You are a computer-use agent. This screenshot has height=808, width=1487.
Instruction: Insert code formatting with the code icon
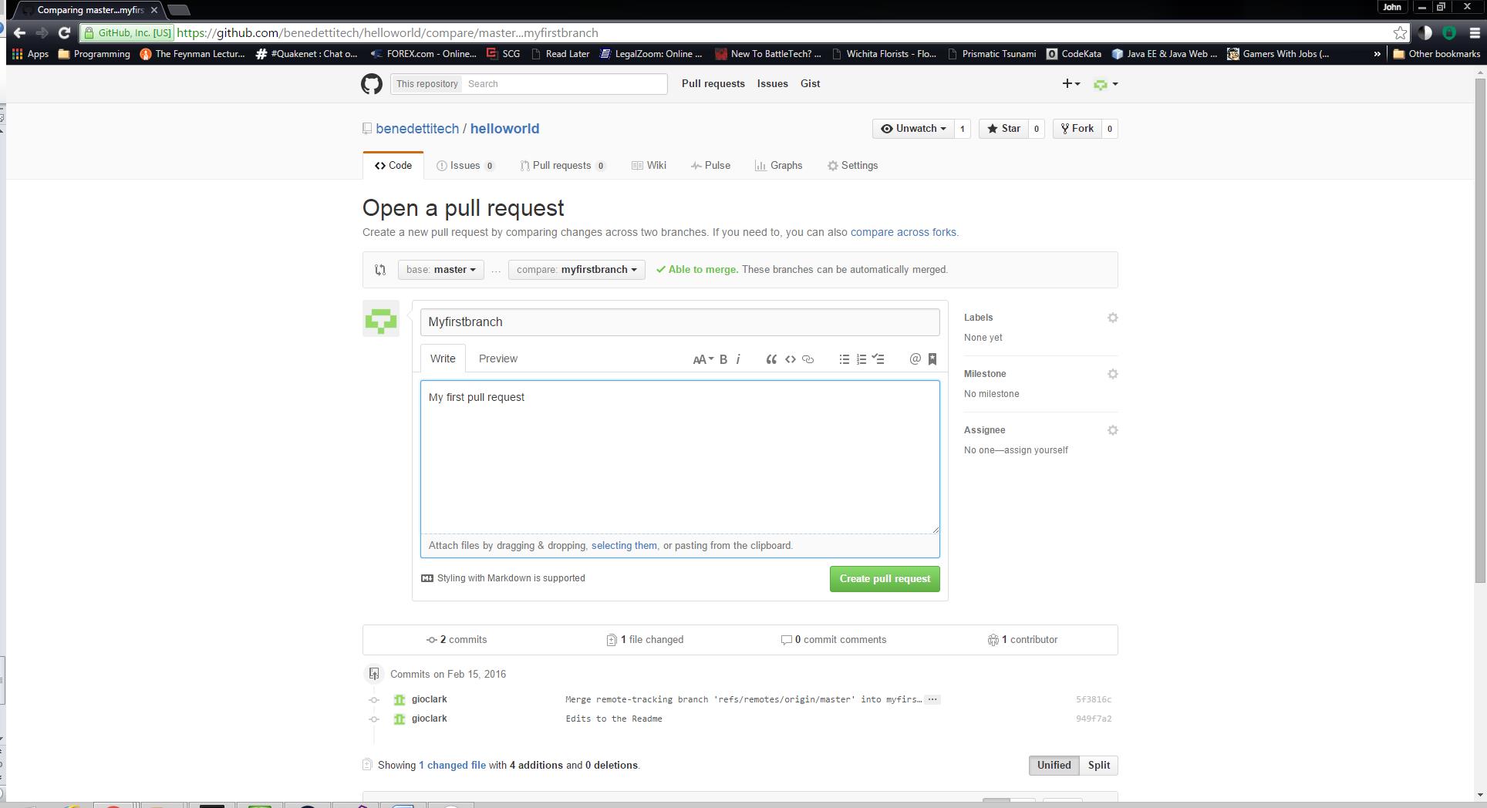pos(791,359)
